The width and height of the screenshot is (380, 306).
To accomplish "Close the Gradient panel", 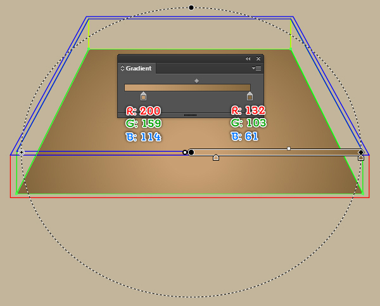I will click(258, 59).
